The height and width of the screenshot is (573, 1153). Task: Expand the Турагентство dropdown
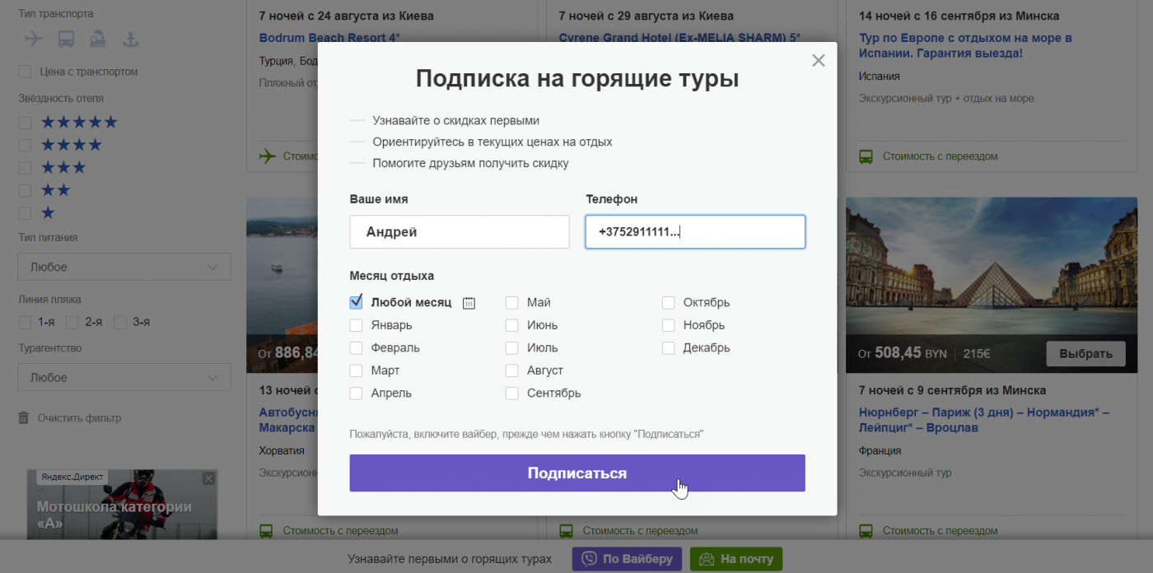[124, 378]
